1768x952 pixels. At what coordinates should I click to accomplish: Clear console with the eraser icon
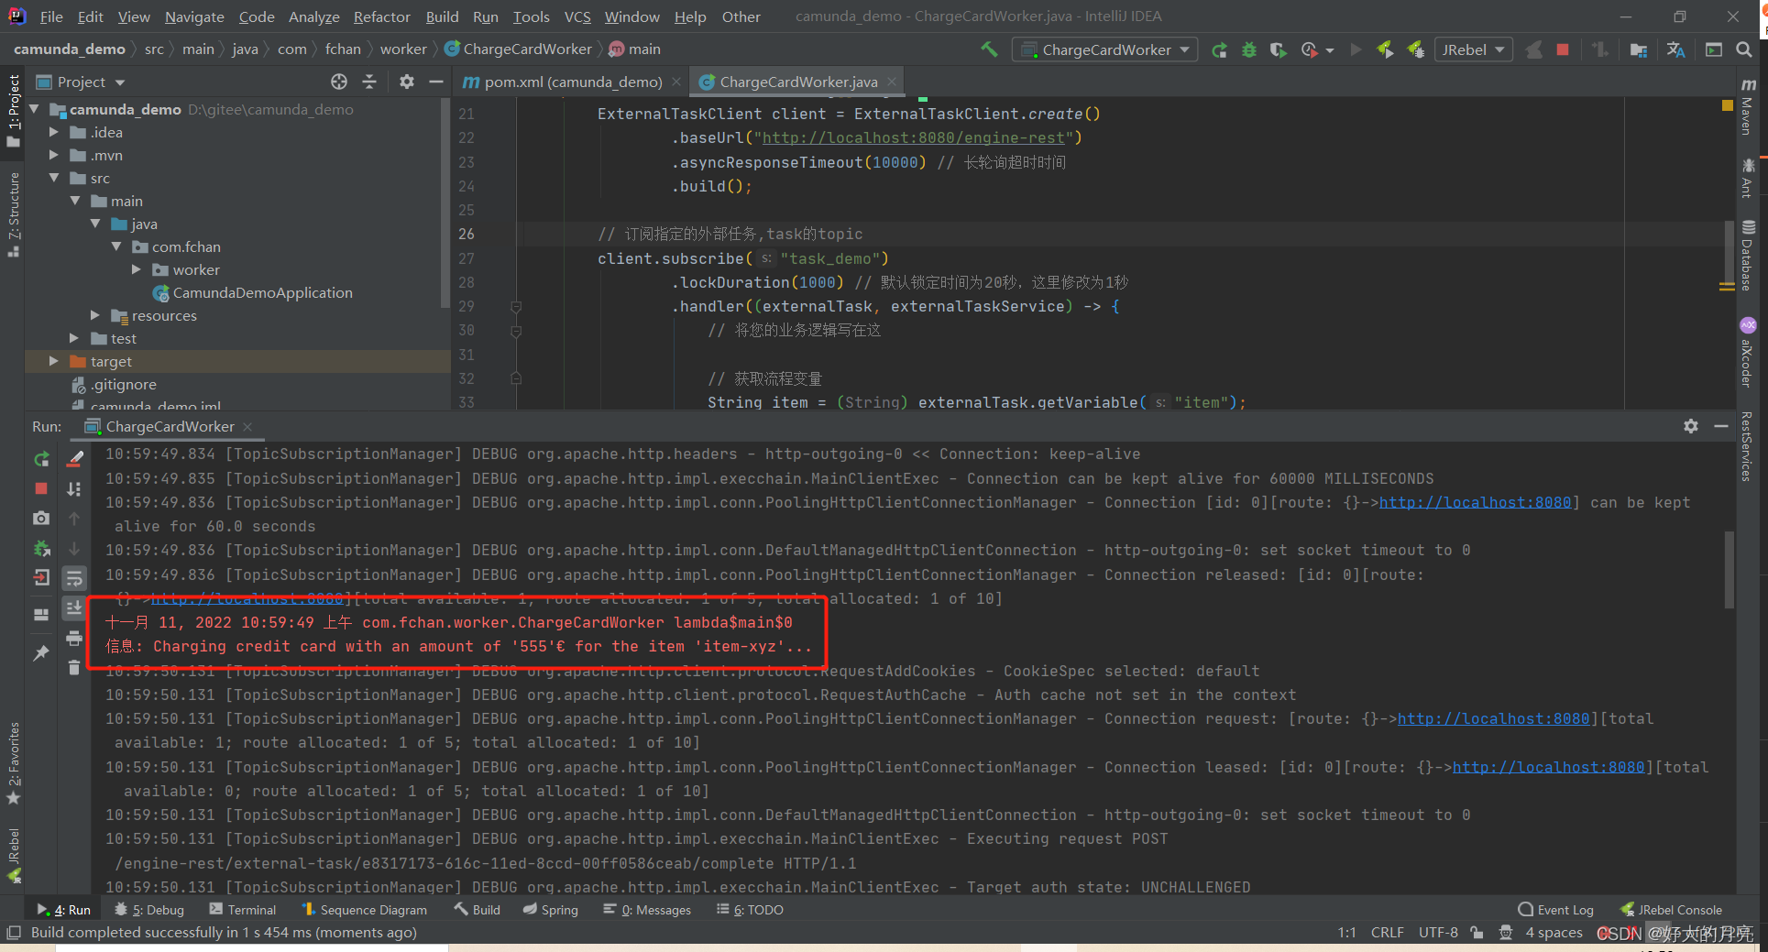[x=75, y=459]
